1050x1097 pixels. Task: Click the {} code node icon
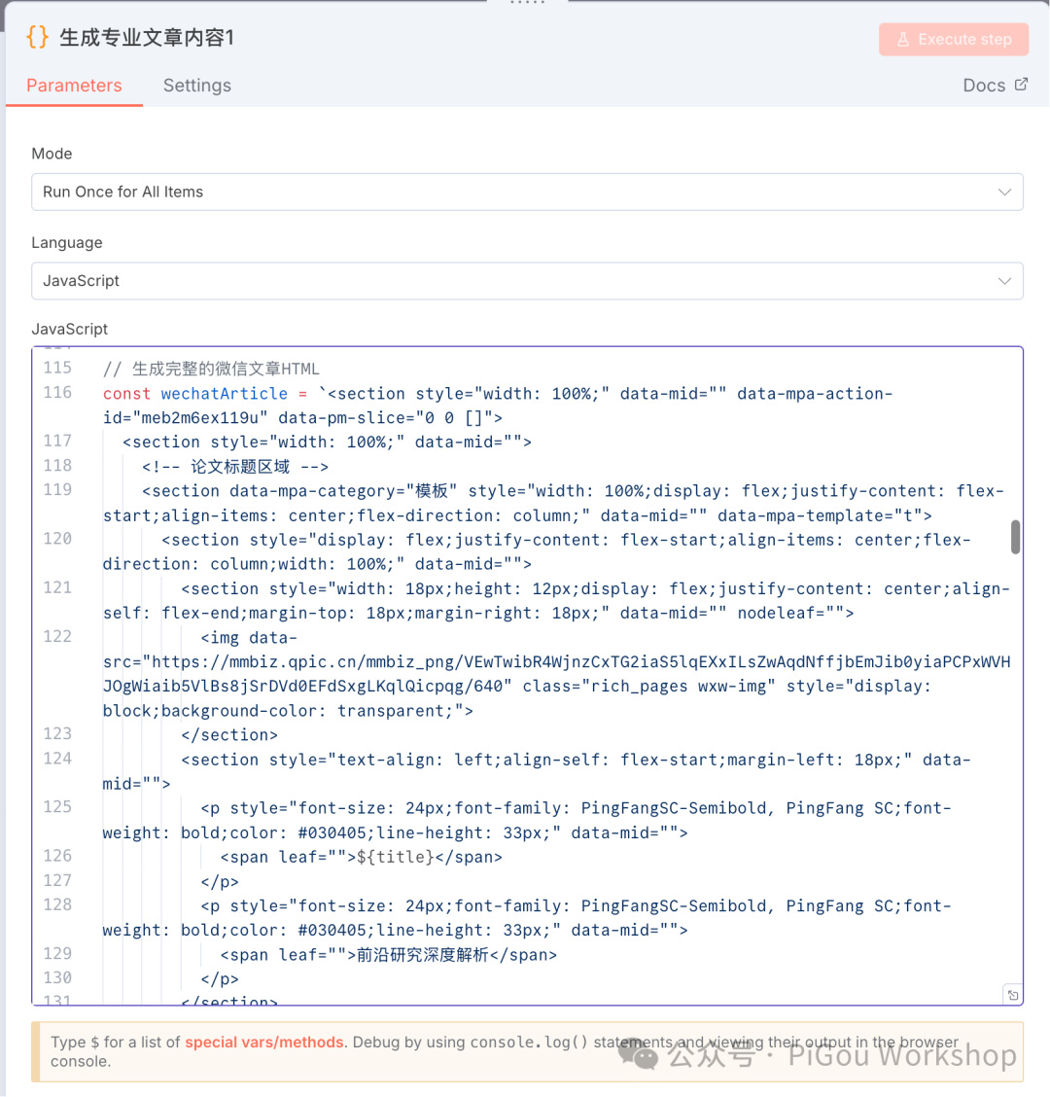pyautogui.click(x=37, y=35)
